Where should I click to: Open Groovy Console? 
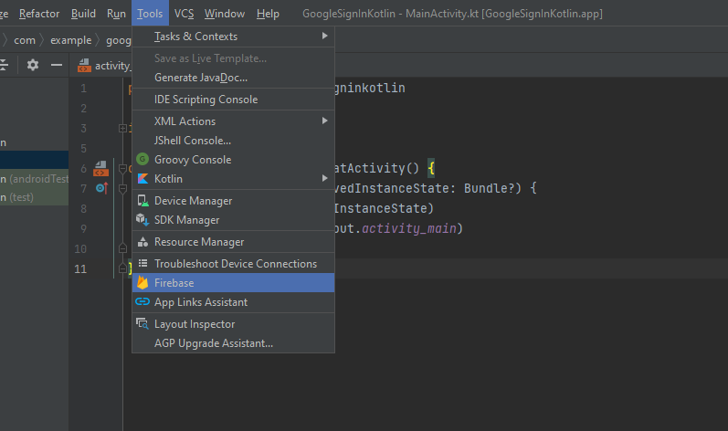pos(233,160)
